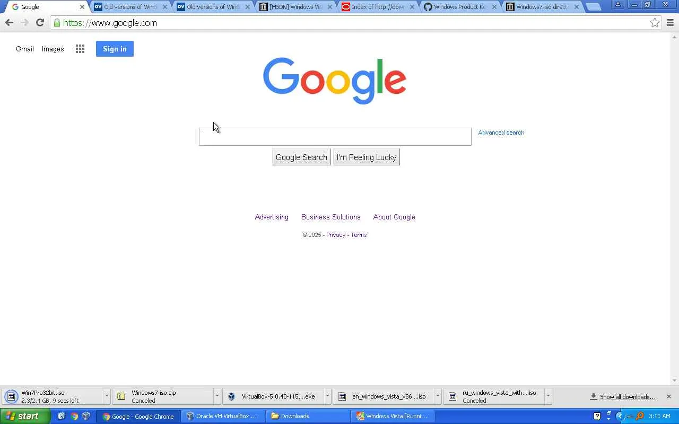Focus the Google search input box
Image resolution: width=679 pixels, height=424 pixels.
(335, 136)
